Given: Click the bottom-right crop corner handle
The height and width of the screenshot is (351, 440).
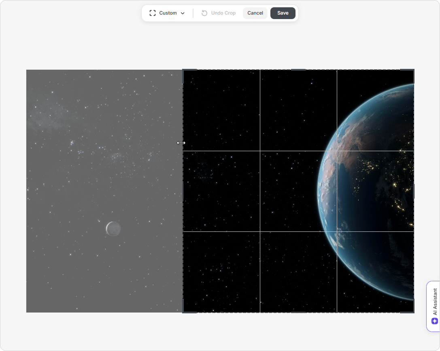Looking at the screenshot, I should click(x=413, y=311).
